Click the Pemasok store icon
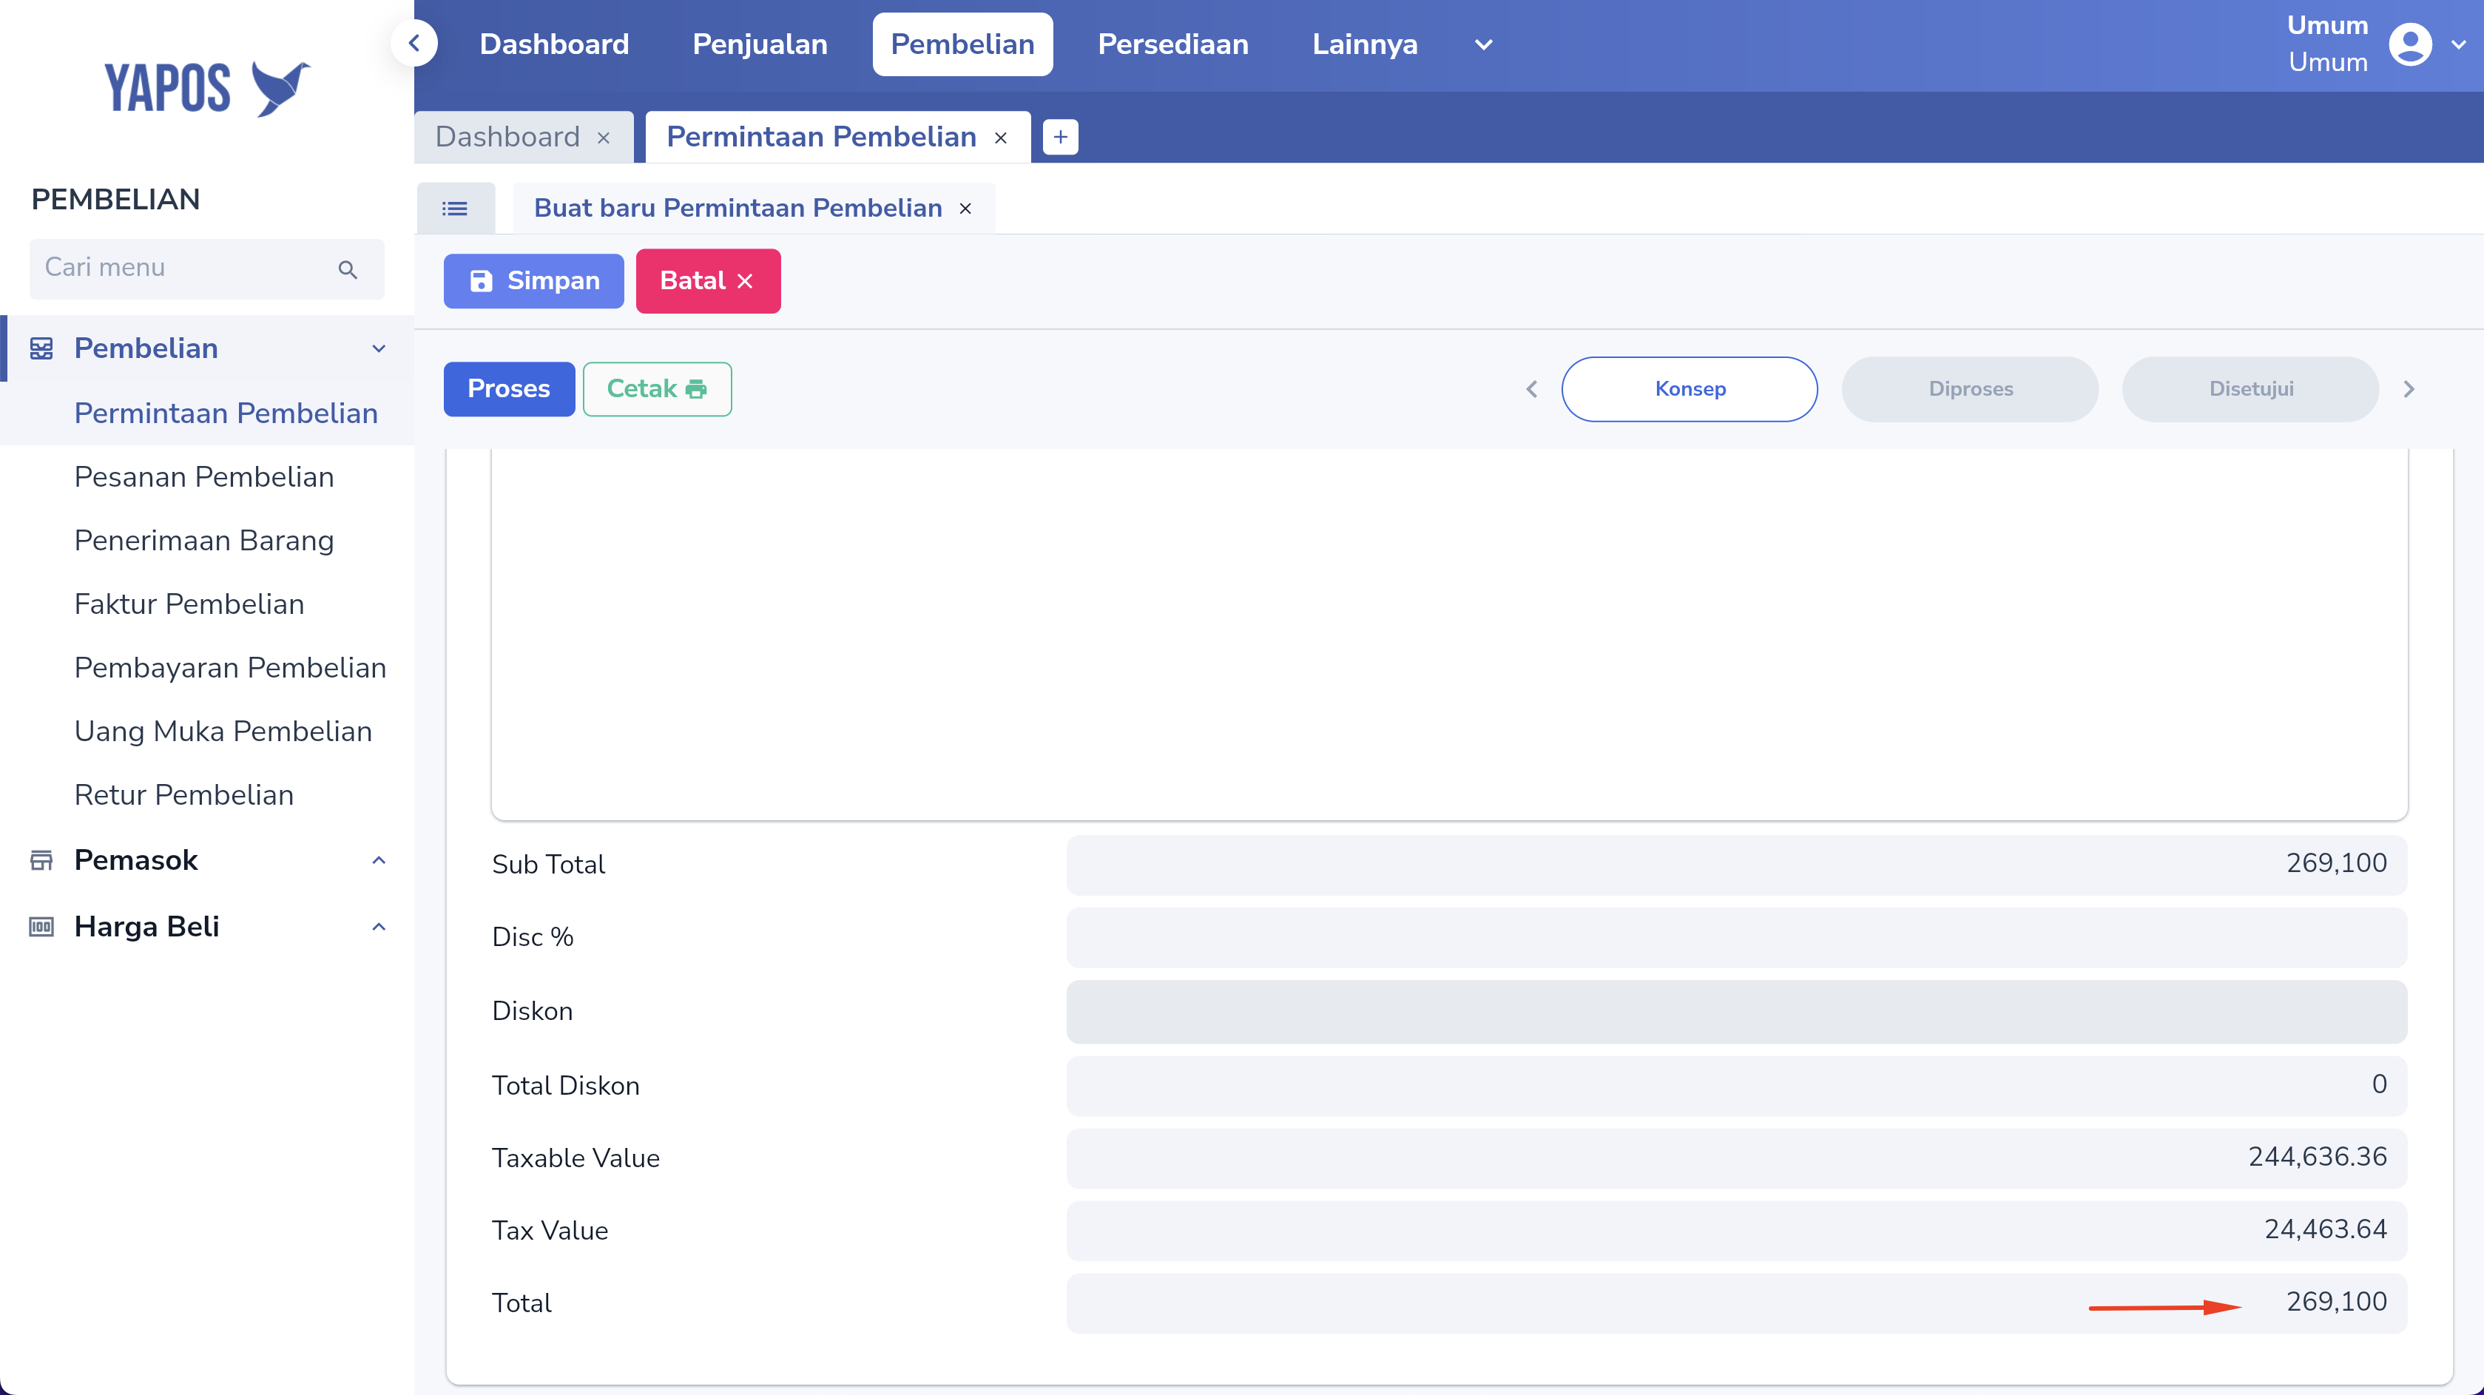This screenshot has width=2484, height=1395. (x=41, y=860)
